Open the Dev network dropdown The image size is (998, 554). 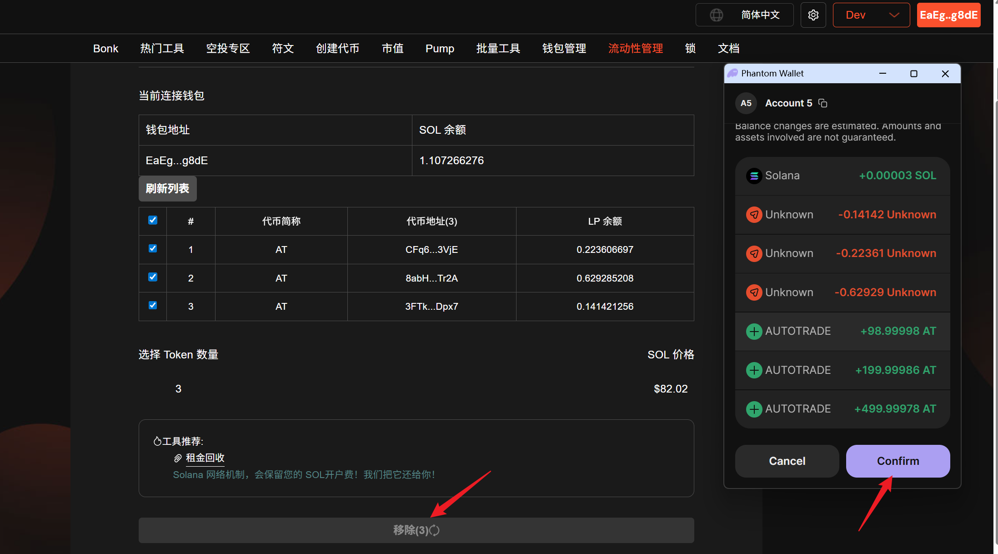pos(871,15)
